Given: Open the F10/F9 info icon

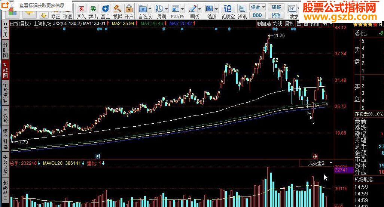Looking at the screenshot, I should (x=176, y=9).
